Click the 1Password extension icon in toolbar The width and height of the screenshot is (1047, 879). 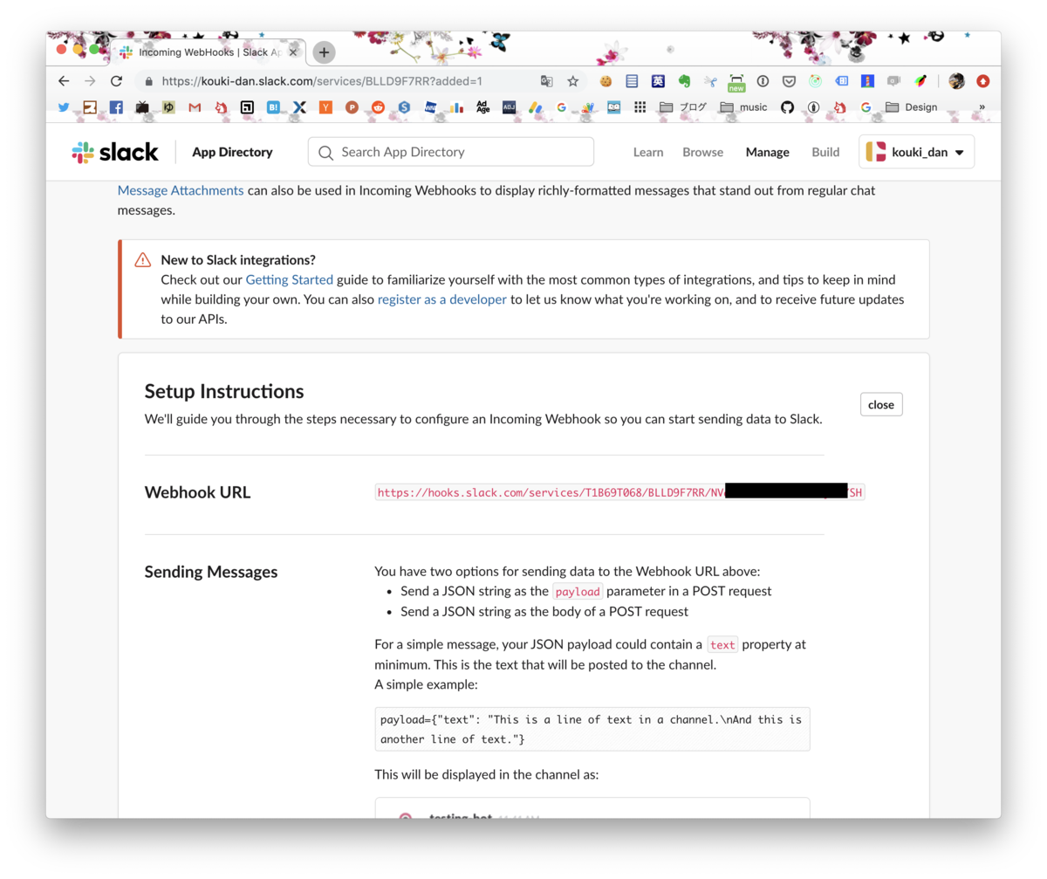pyautogui.click(x=763, y=80)
